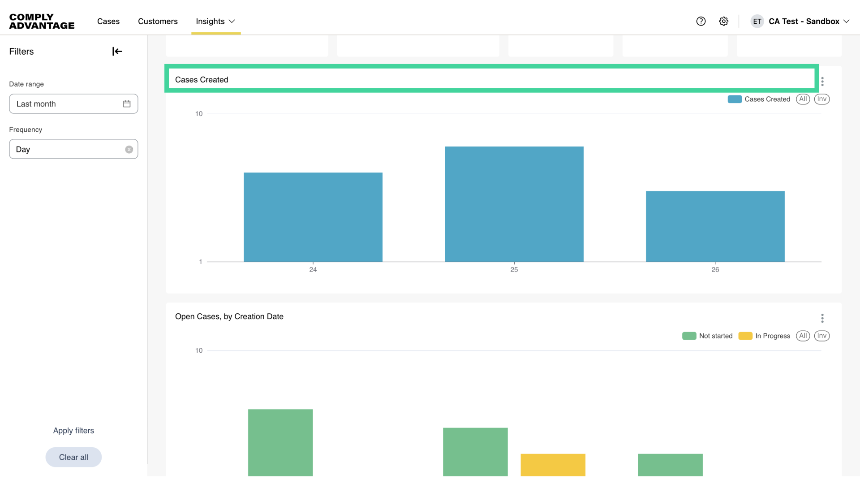The height and width of the screenshot is (484, 860).
Task: Open settings gear icon
Action: (724, 21)
